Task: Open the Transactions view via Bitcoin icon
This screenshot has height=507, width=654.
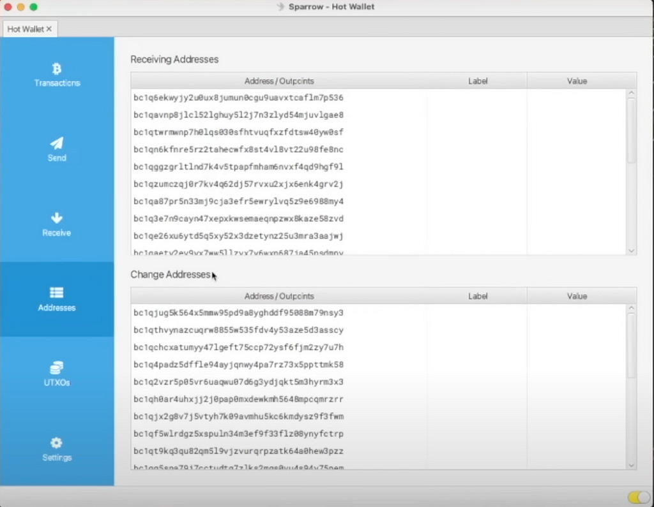Action: pos(57,69)
